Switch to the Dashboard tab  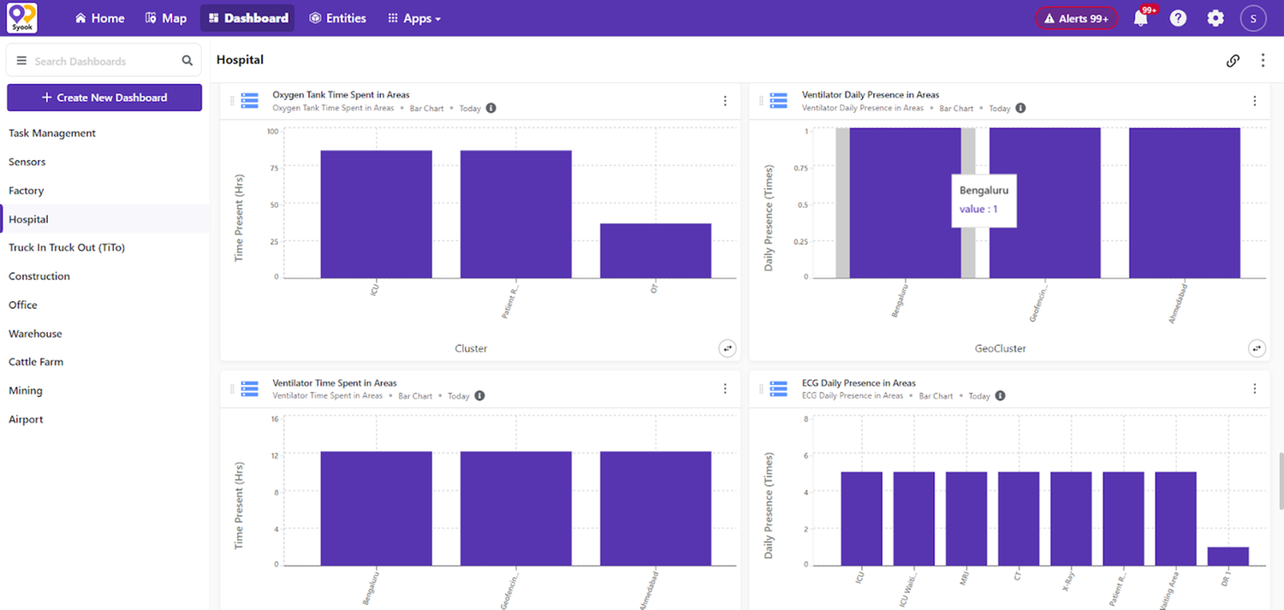point(247,17)
